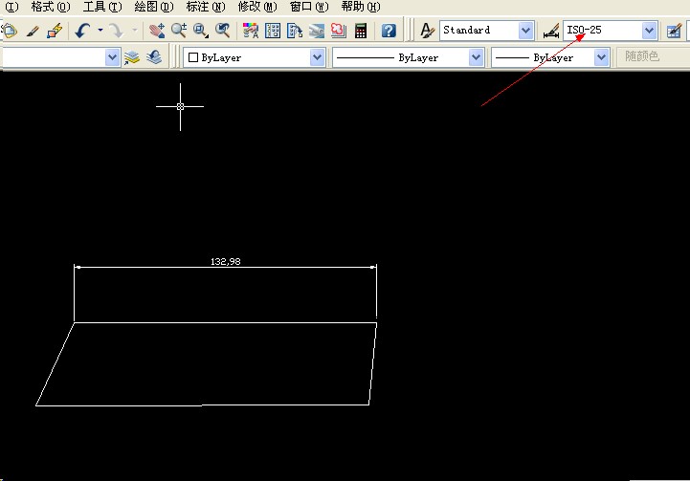Open the Text Style manager icon

point(427,31)
